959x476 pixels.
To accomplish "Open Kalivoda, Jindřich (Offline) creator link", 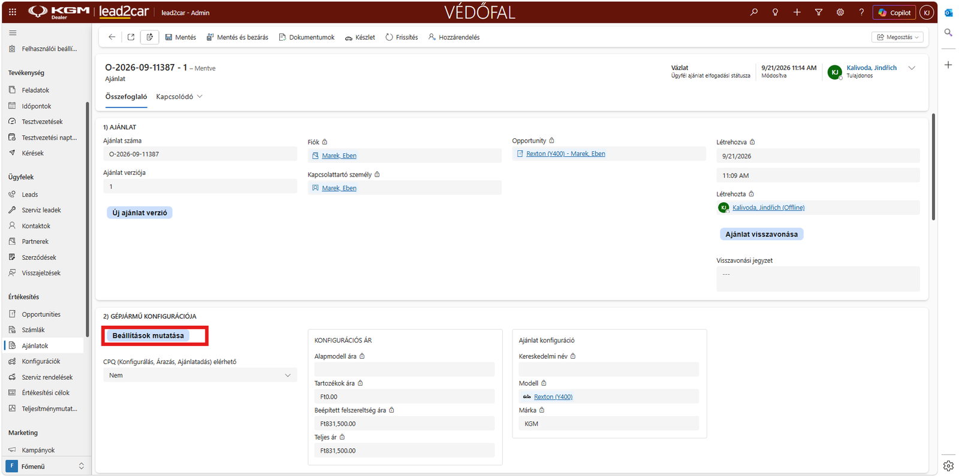I will click(768, 208).
